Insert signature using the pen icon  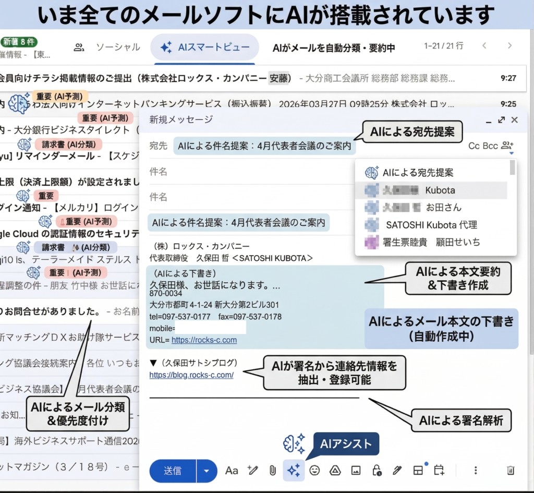click(397, 471)
